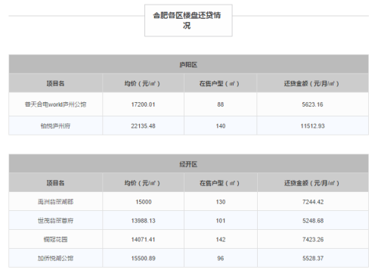Open the 铂悦庐州府 project name

56,126
